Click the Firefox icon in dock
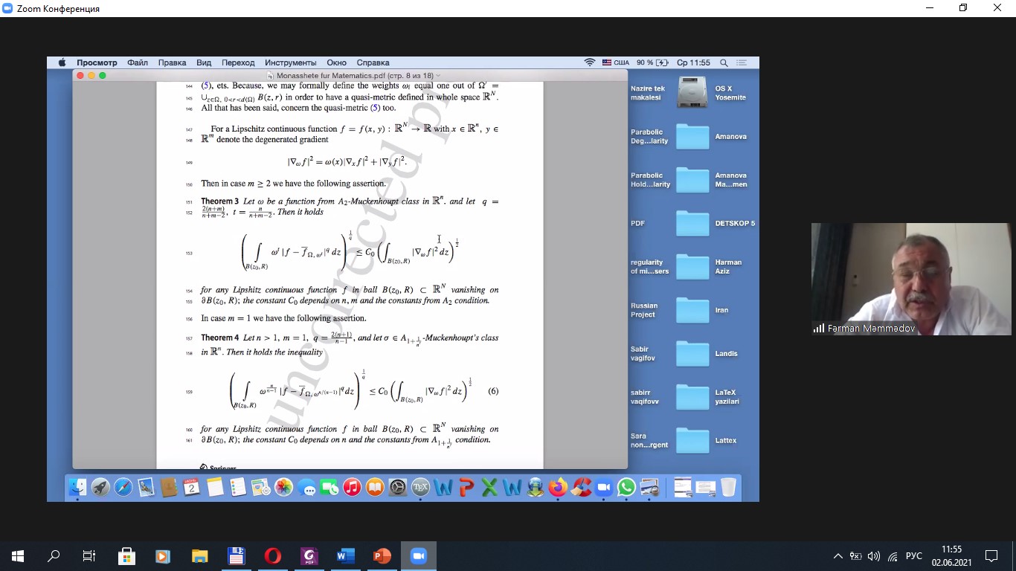This screenshot has height=571, width=1016. [557, 487]
